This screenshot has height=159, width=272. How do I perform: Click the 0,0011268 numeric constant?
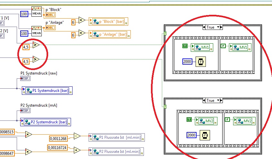(58, 139)
